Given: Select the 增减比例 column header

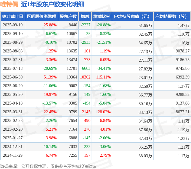Looking at the screenshot, I should pos(102,16).
